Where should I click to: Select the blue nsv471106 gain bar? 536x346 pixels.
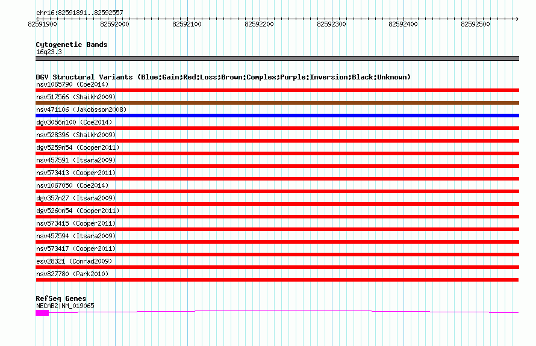[x=277, y=116]
